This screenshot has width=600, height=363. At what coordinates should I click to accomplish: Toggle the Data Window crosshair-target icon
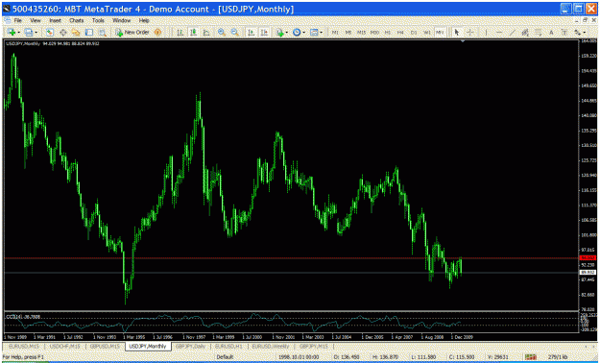62,33
